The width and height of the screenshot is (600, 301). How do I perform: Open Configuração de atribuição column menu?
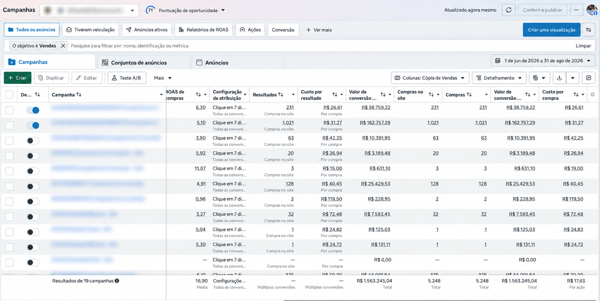[x=245, y=95]
